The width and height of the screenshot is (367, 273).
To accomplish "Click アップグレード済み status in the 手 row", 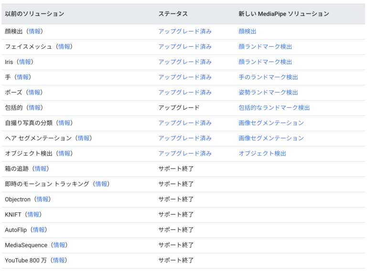I will pyautogui.click(x=185, y=77).
